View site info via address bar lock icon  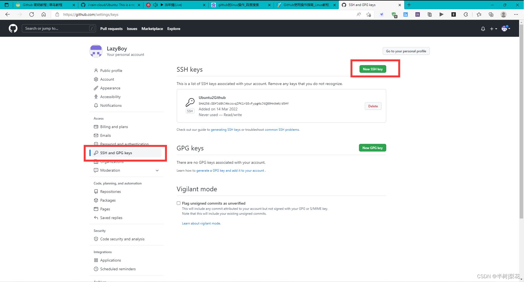tap(57, 14)
